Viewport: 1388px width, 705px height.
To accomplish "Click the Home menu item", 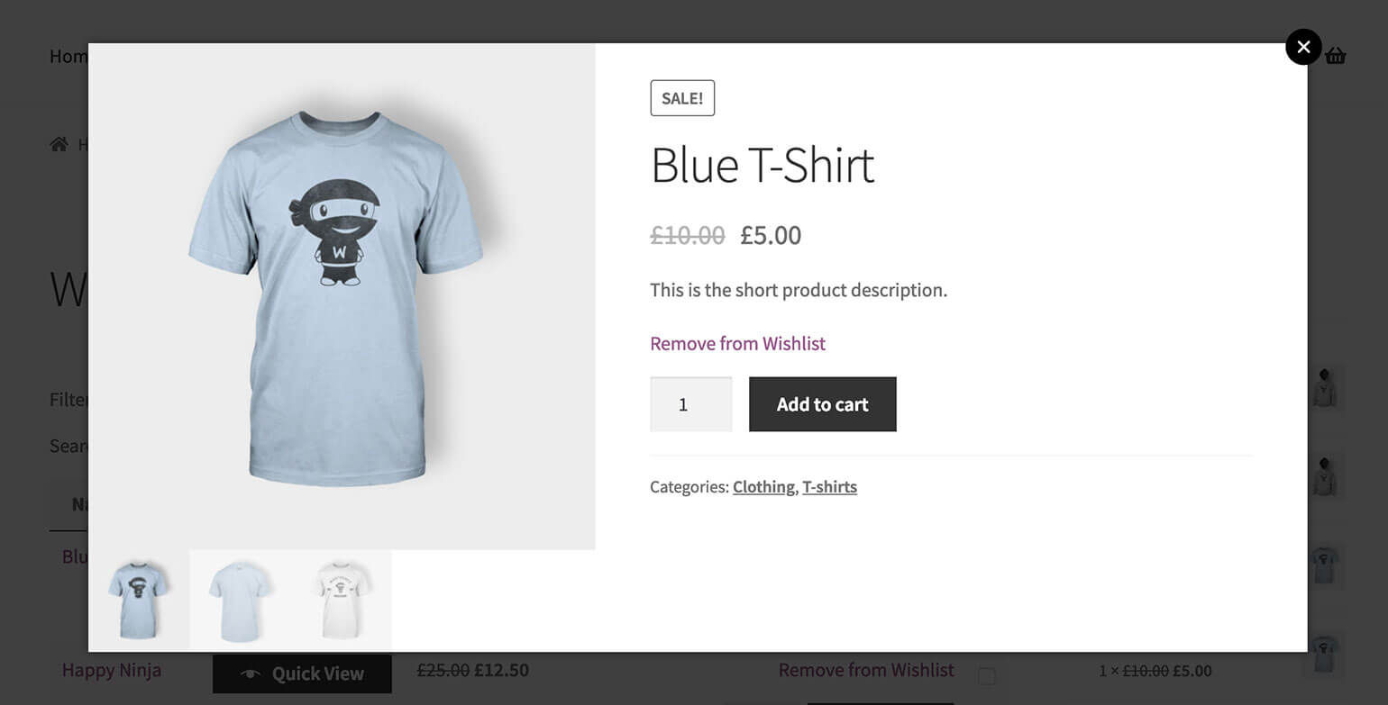I will point(68,56).
